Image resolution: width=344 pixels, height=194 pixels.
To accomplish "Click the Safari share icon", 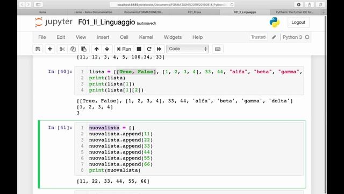I will [x=310, y=4].
